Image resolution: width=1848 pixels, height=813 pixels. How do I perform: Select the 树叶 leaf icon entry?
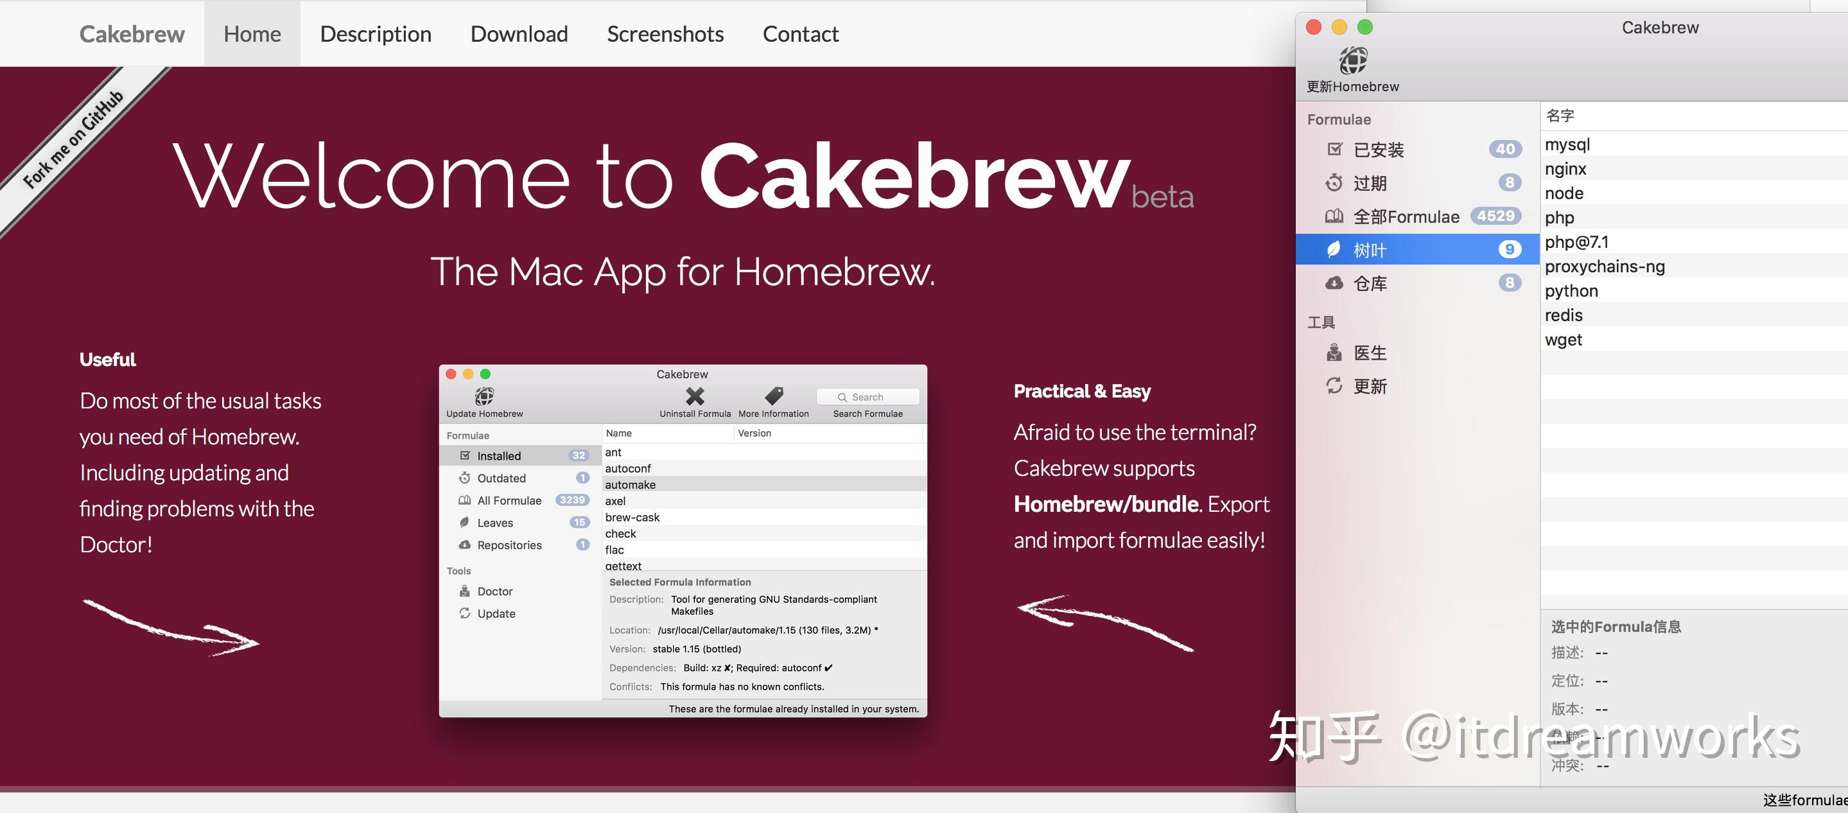[1334, 250]
